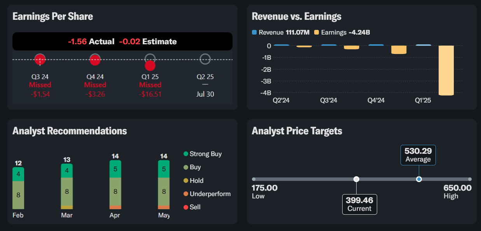
Task: Click the Hold legend dot
Action: (186, 181)
